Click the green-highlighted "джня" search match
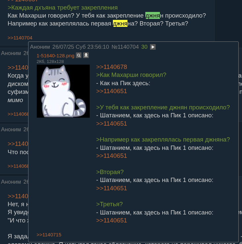Viewport: 242px width, 244px height. (x=153, y=16)
